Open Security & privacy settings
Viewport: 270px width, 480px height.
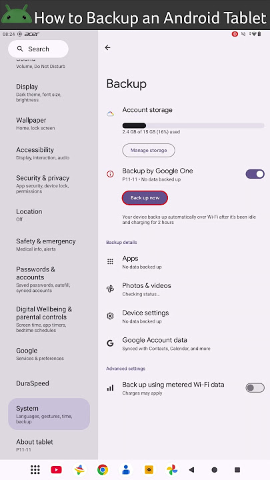[x=49, y=184]
